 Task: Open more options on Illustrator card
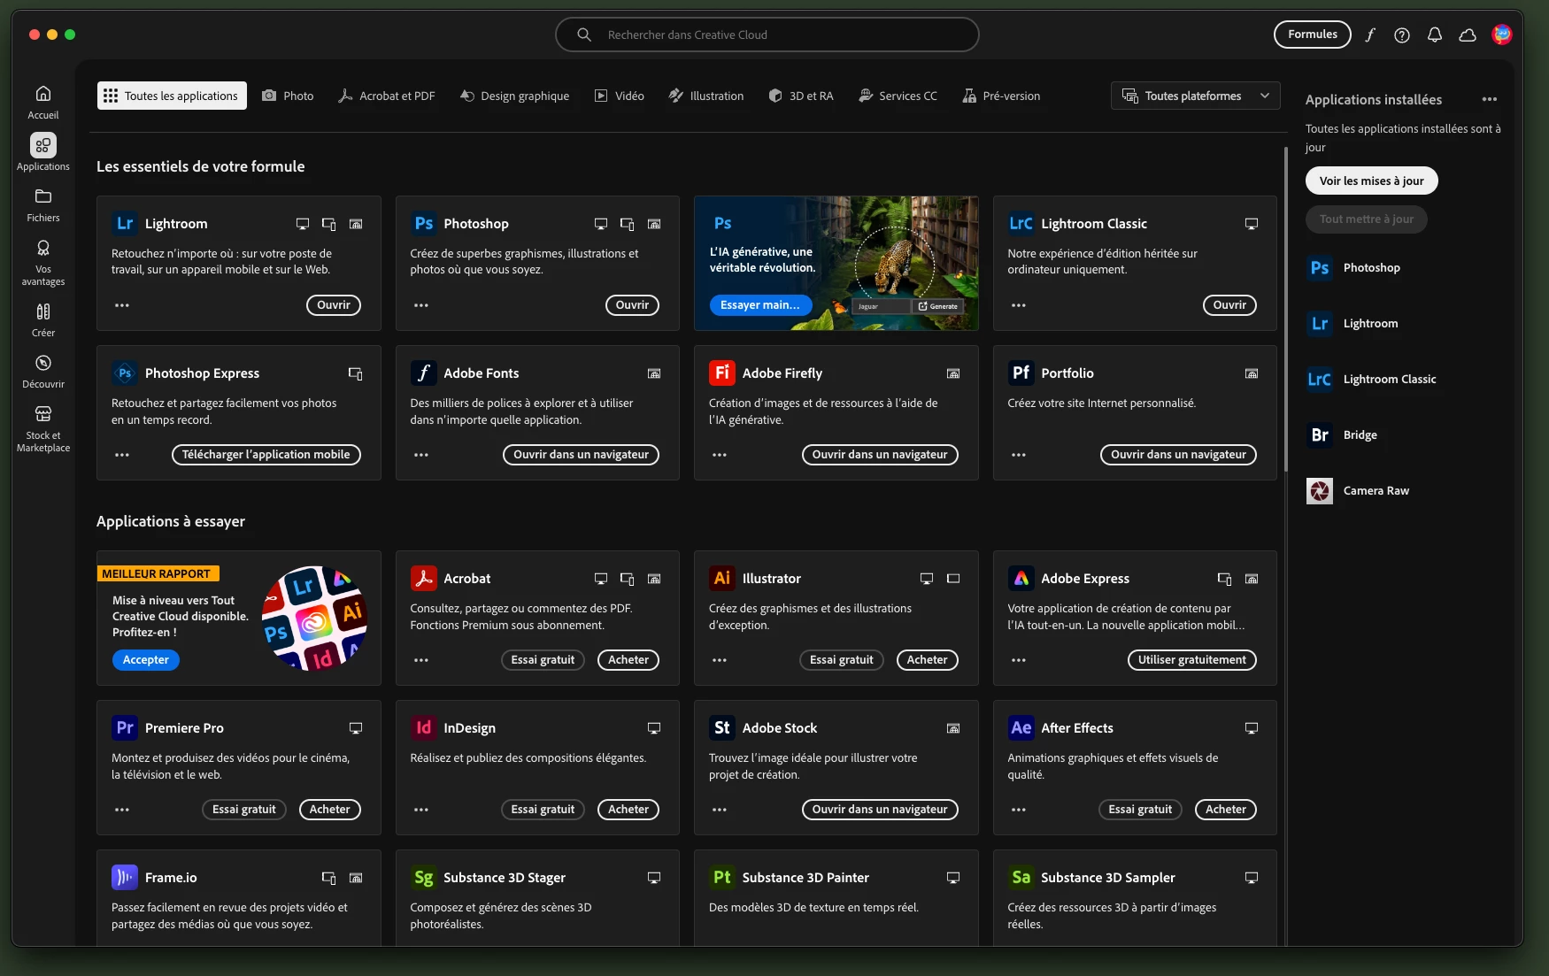coord(720,660)
